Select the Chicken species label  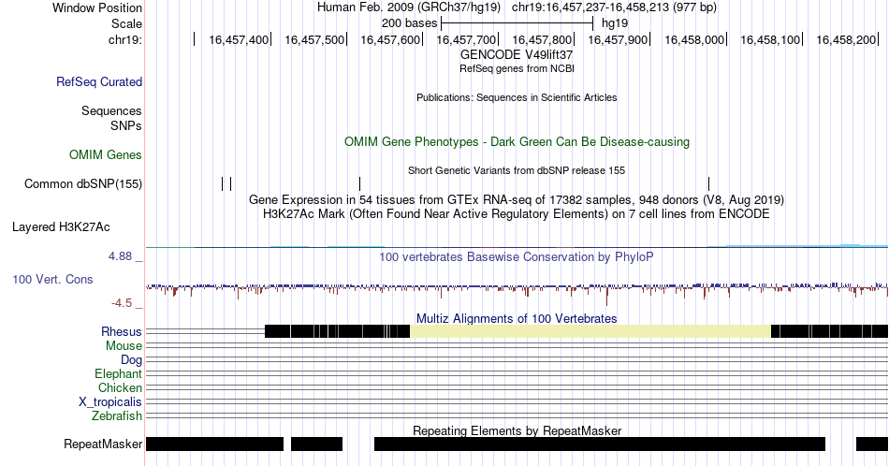tap(120, 387)
